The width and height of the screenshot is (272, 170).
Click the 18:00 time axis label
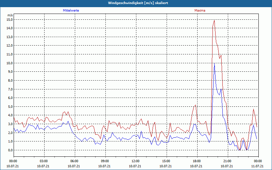pos(197,161)
